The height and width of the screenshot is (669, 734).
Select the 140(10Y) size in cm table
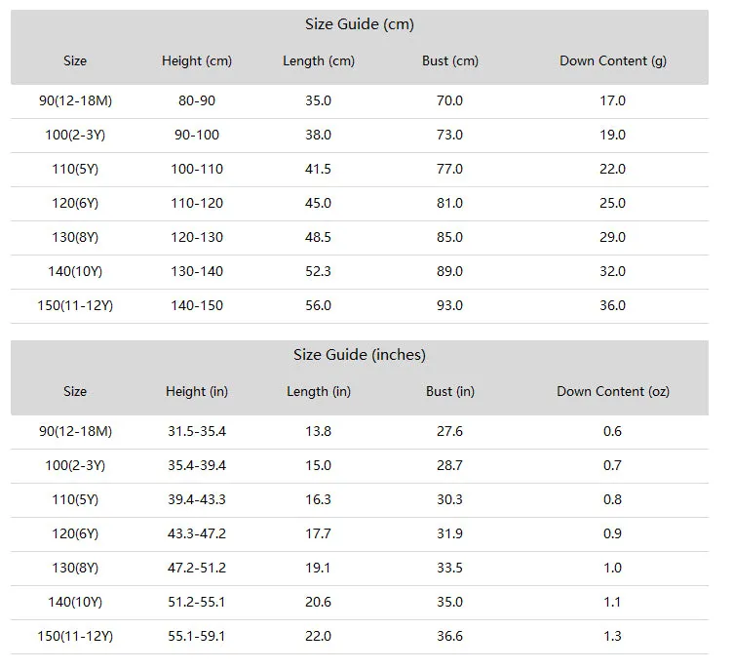(x=75, y=272)
